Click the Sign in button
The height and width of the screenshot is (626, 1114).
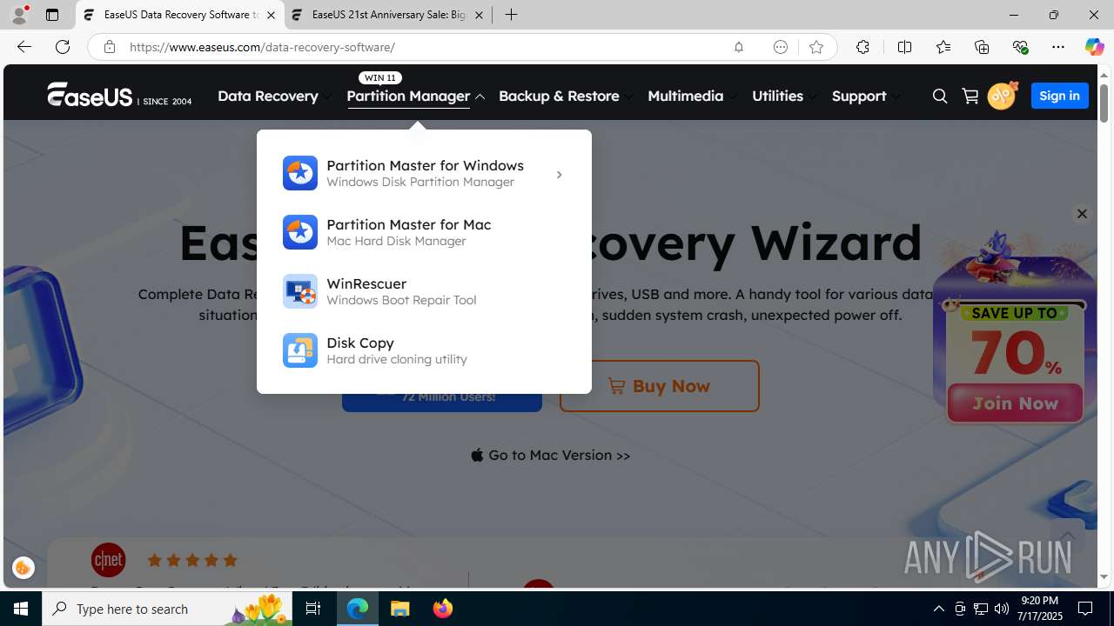click(x=1059, y=96)
